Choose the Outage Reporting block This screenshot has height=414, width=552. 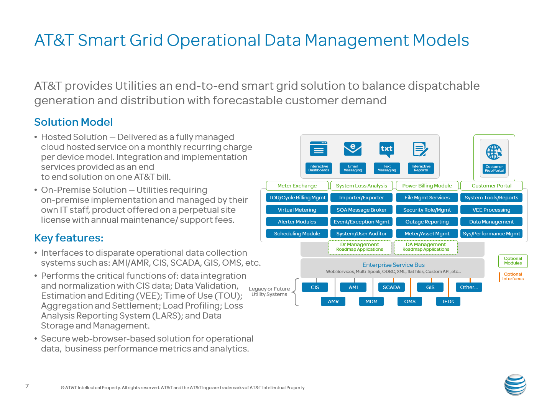(427, 222)
